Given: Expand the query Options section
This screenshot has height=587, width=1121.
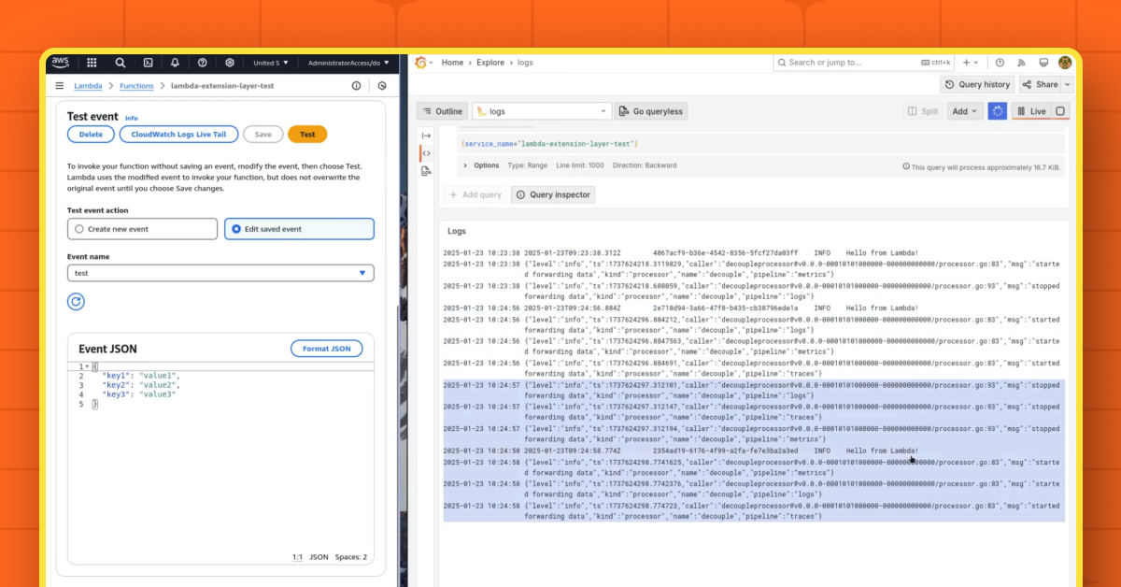Looking at the screenshot, I should [487, 165].
